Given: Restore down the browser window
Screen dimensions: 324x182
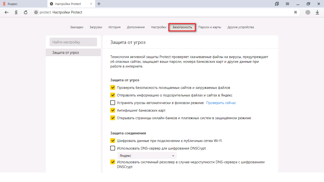Looking at the screenshot, I should pyautogui.click(x=308, y=4).
